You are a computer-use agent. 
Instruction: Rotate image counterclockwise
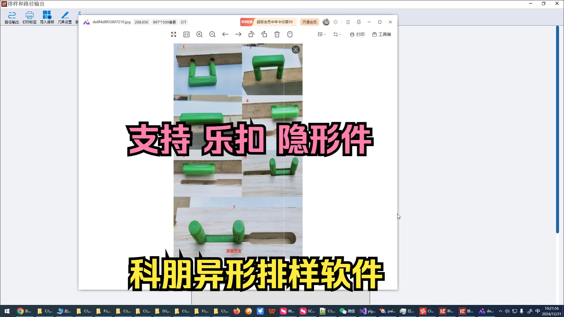pyautogui.click(x=251, y=34)
